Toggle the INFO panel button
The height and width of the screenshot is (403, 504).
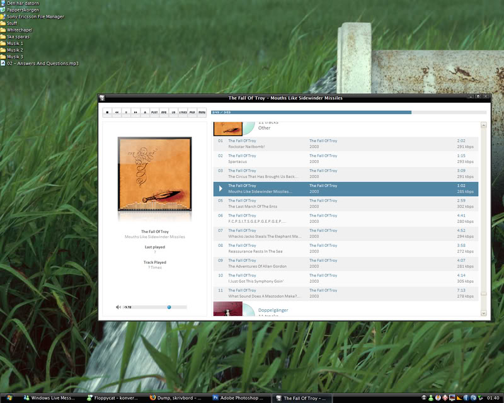pos(164,112)
